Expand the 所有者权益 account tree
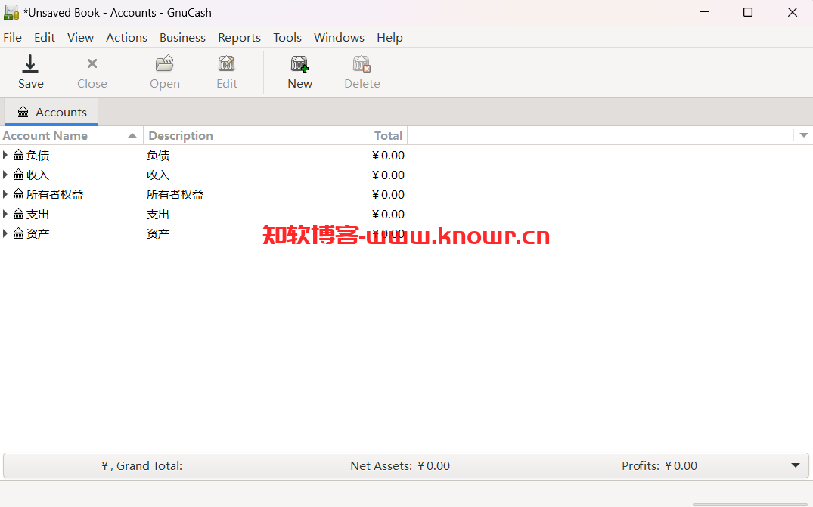This screenshot has height=507, width=813. point(5,194)
